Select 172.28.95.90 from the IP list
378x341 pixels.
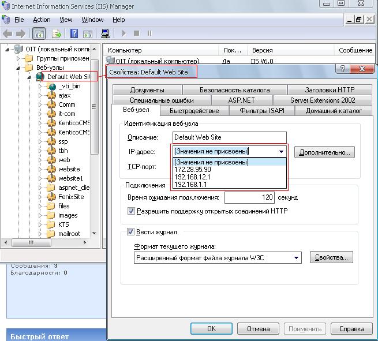pos(230,170)
